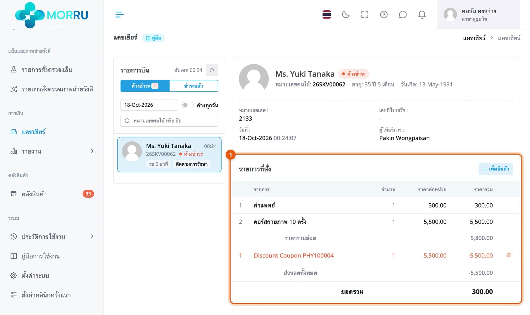Click the MORRU logo
The height and width of the screenshot is (315, 530).
coord(52,15)
